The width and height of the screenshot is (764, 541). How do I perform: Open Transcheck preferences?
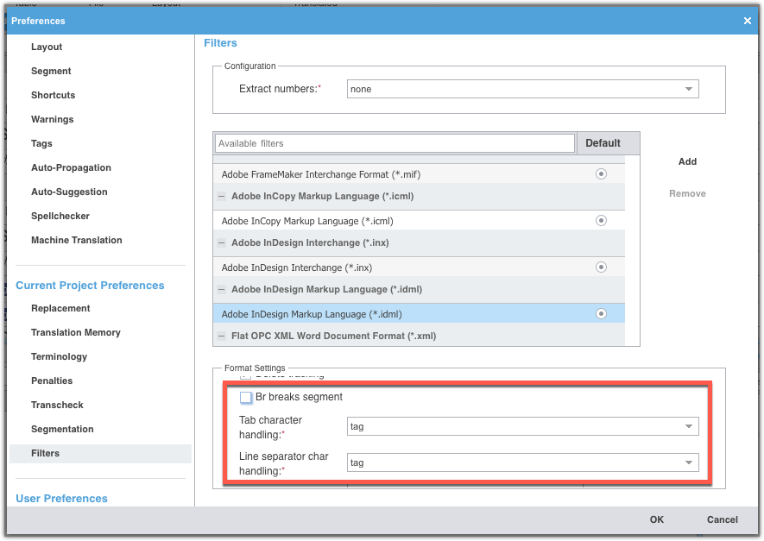tap(57, 406)
